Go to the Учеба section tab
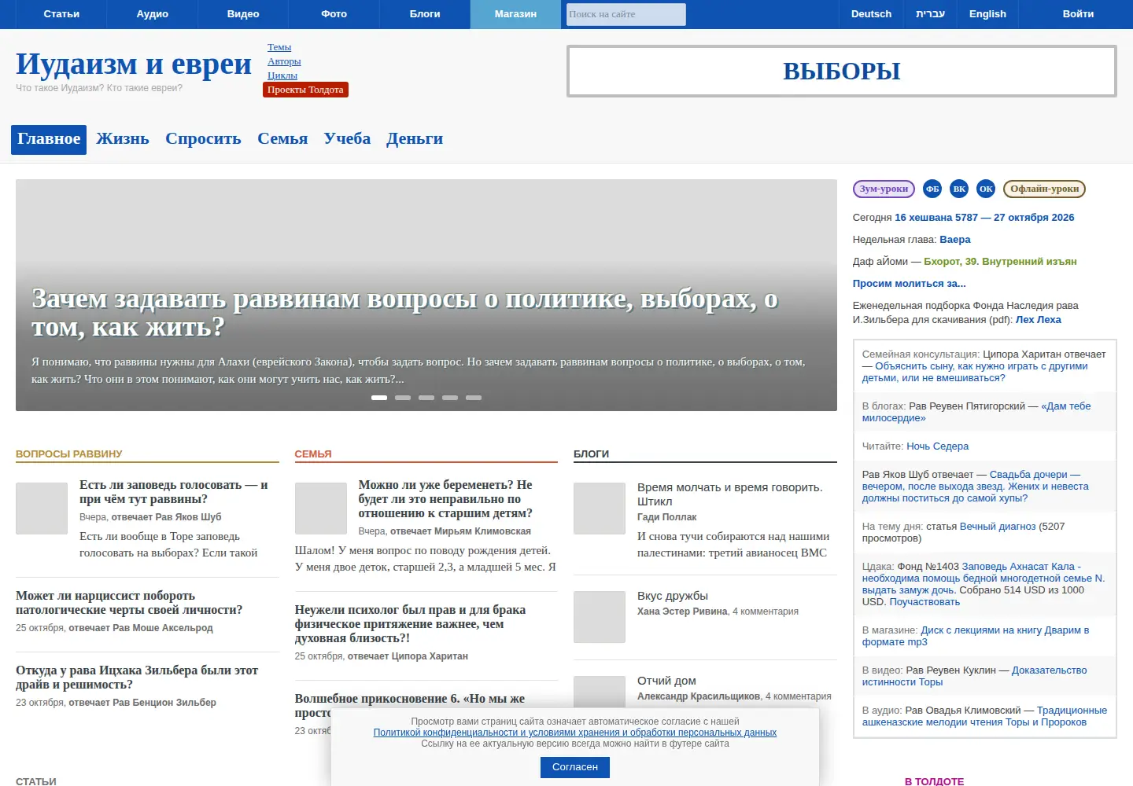The height and width of the screenshot is (786, 1133). (x=347, y=139)
